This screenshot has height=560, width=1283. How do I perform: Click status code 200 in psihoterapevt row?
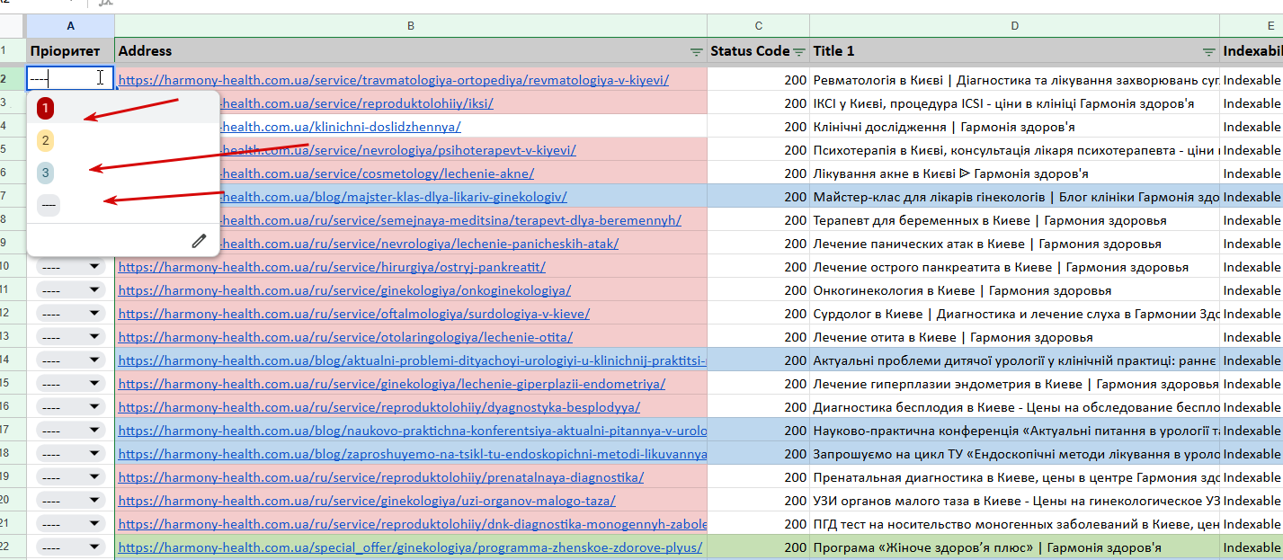758,150
